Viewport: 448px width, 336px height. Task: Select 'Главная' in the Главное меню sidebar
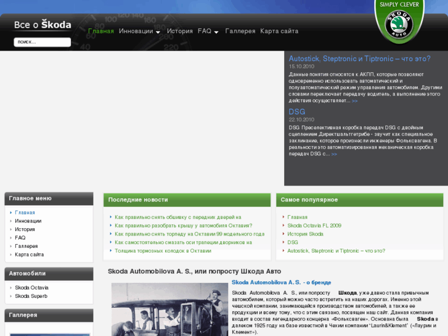point(25,213)
